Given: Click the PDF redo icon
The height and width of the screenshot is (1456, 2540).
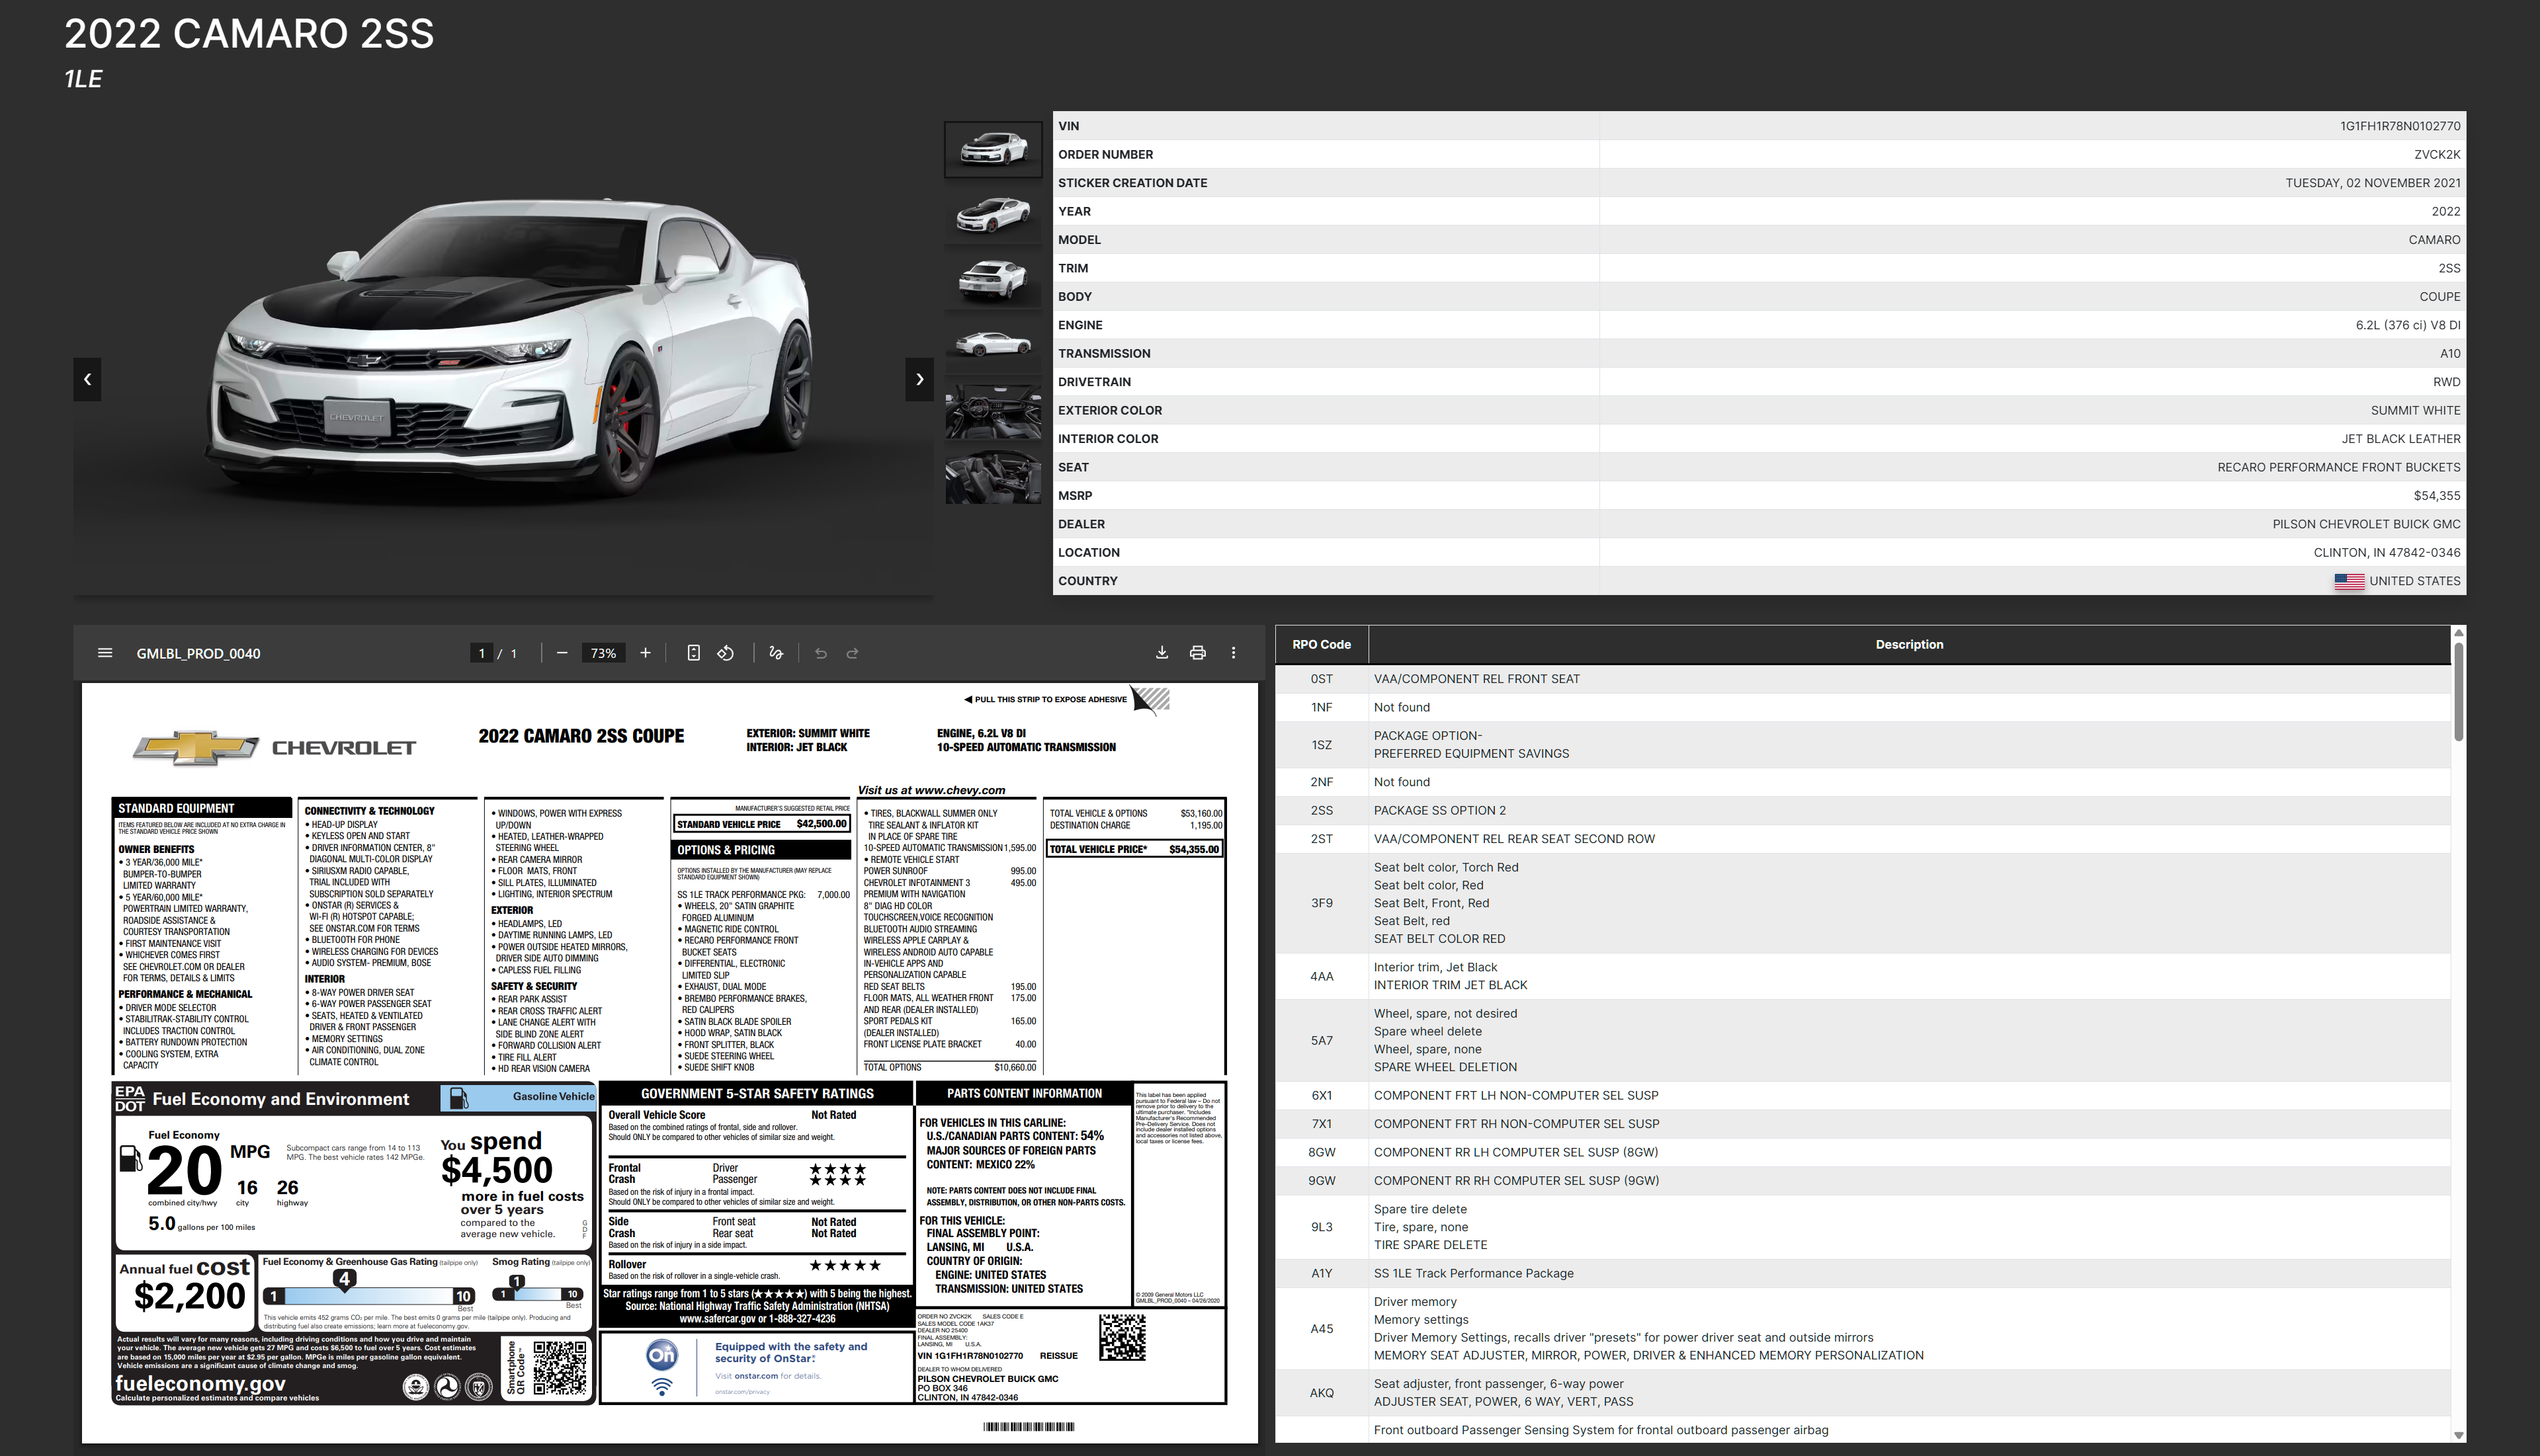Looking at the screenshot, I should click(853, 653).
